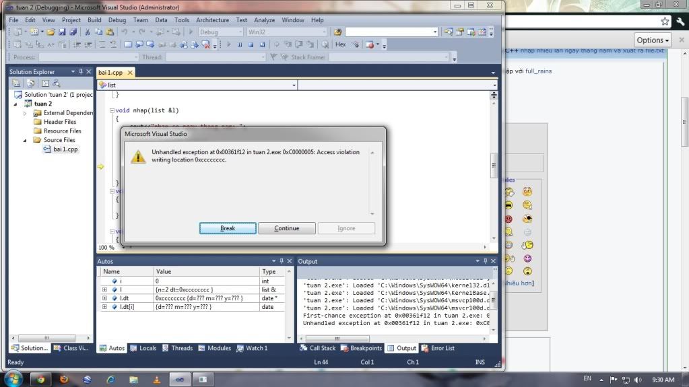Close the bai1.cpp editor tab
This screenshot has height=387, width=689.
tap(130, 73)
